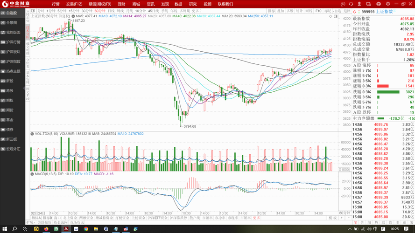Open the 行情 menu
Screen dimensions: 415x233
56,4
